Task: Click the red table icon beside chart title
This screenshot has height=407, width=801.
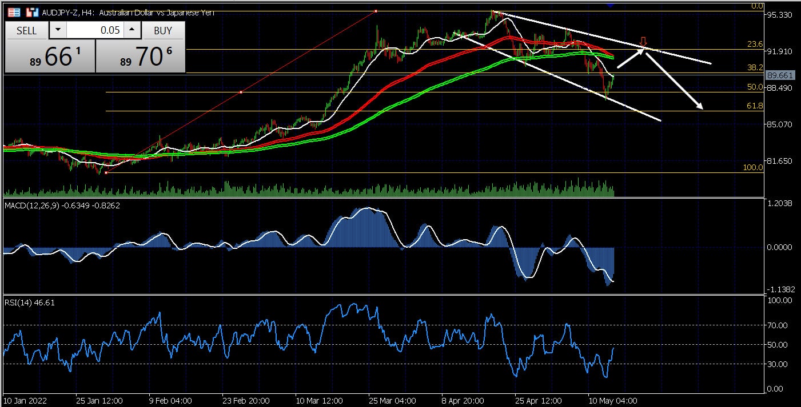Action: [x=14, y=12]
